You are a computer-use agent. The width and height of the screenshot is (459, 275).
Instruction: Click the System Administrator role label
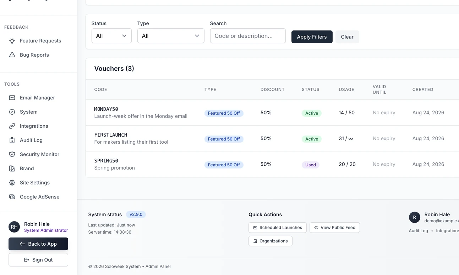46,230
